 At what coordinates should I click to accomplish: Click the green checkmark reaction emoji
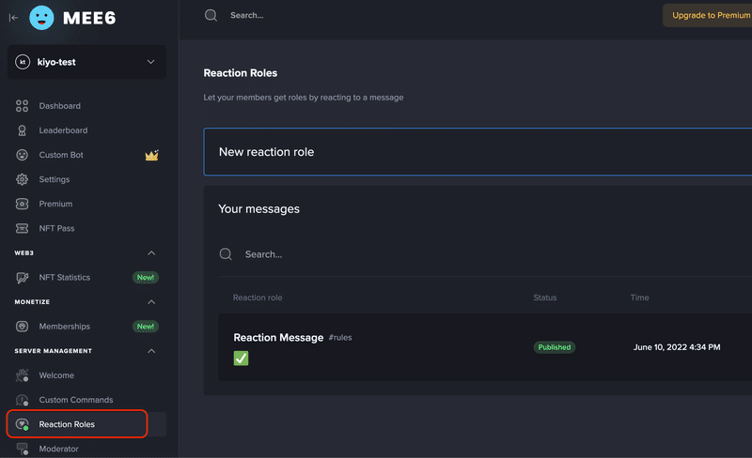pos(241,358)
